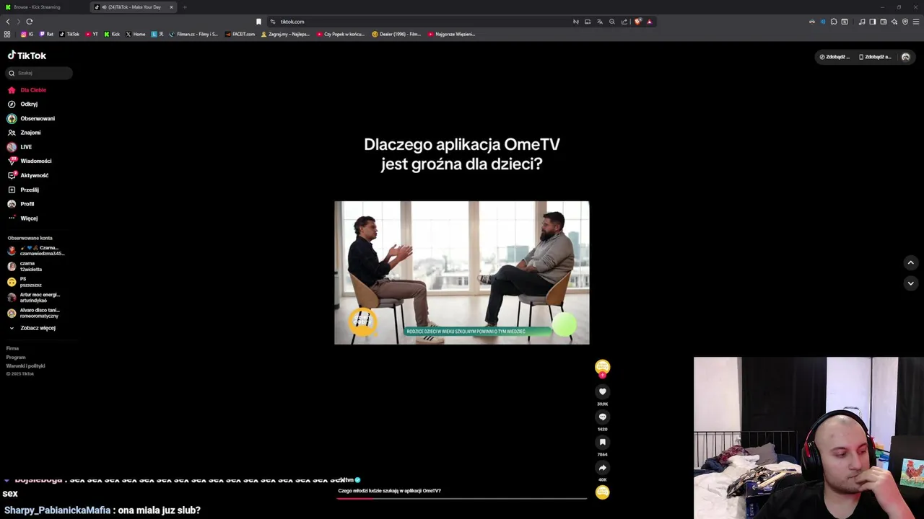Like the video with the heart icon
This screenshot has height=519, width=924.
point(602,391)
